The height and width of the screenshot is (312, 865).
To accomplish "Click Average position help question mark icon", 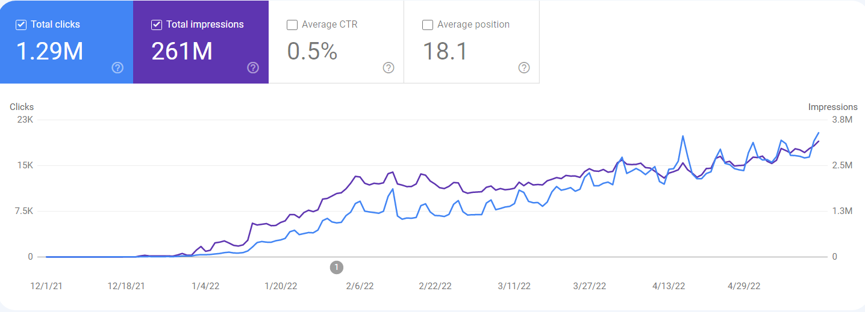I will 524,67.
